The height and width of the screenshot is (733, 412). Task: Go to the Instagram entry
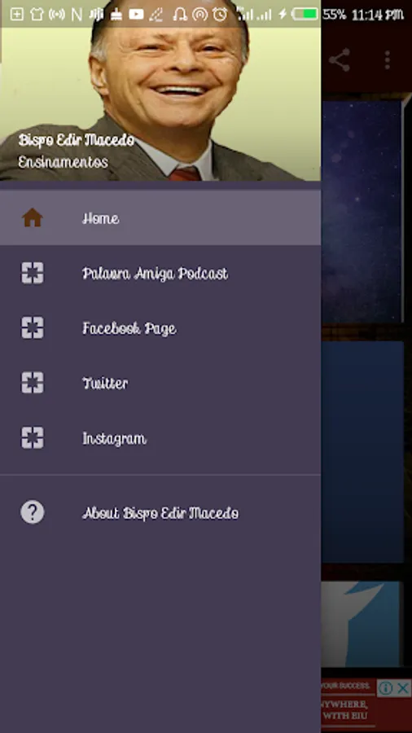pos(160,438)
